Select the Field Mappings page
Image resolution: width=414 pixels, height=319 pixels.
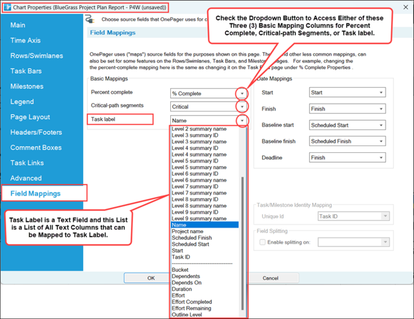(35, 193)
